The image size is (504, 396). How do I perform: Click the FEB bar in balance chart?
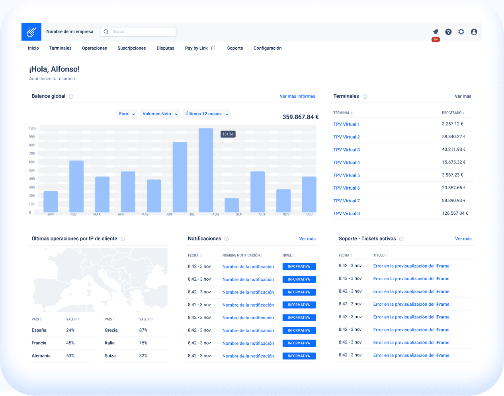pos(76,186)
